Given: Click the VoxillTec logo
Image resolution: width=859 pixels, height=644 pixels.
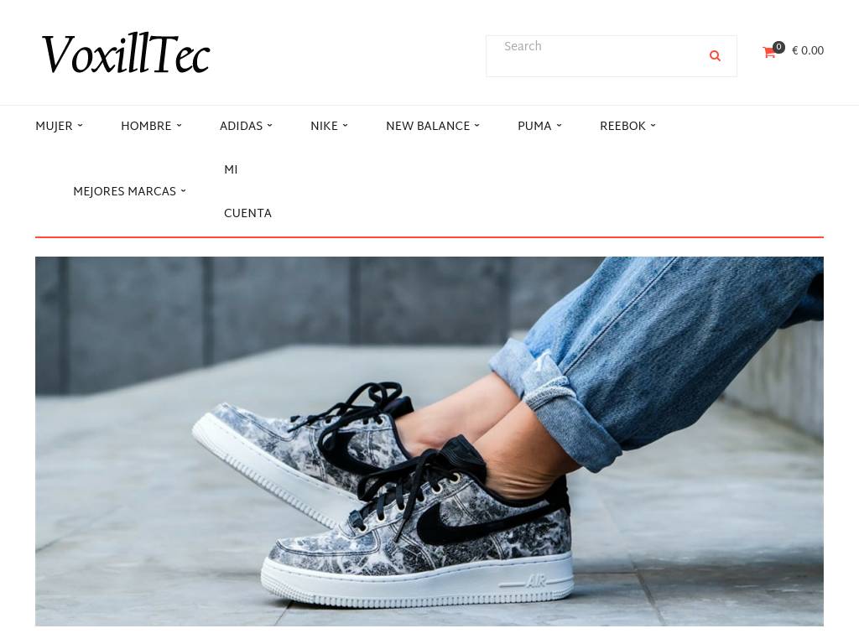Looking at the screenshot, I should click(x=126, y=53).
